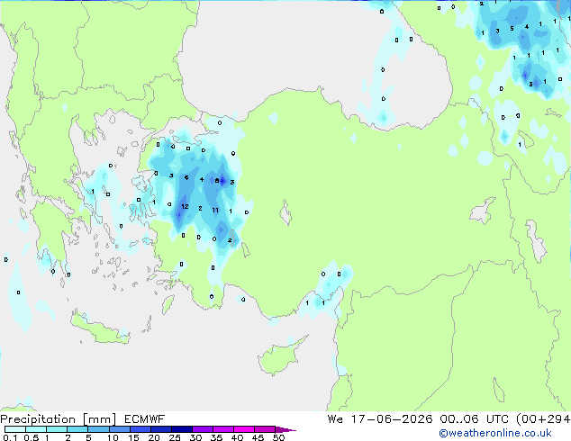Select the 40–45 mm magenta legend swatch
This screenshot has width=571, height=441.
click(x=244, y=429)
